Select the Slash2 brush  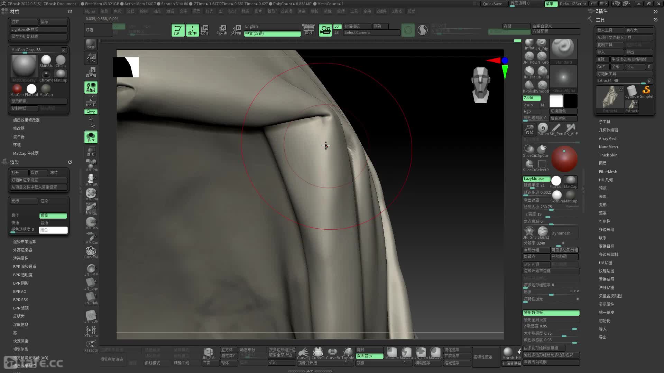(x=543, y=233)
